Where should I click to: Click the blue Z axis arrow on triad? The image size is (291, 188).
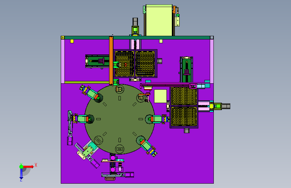(21, 174)
